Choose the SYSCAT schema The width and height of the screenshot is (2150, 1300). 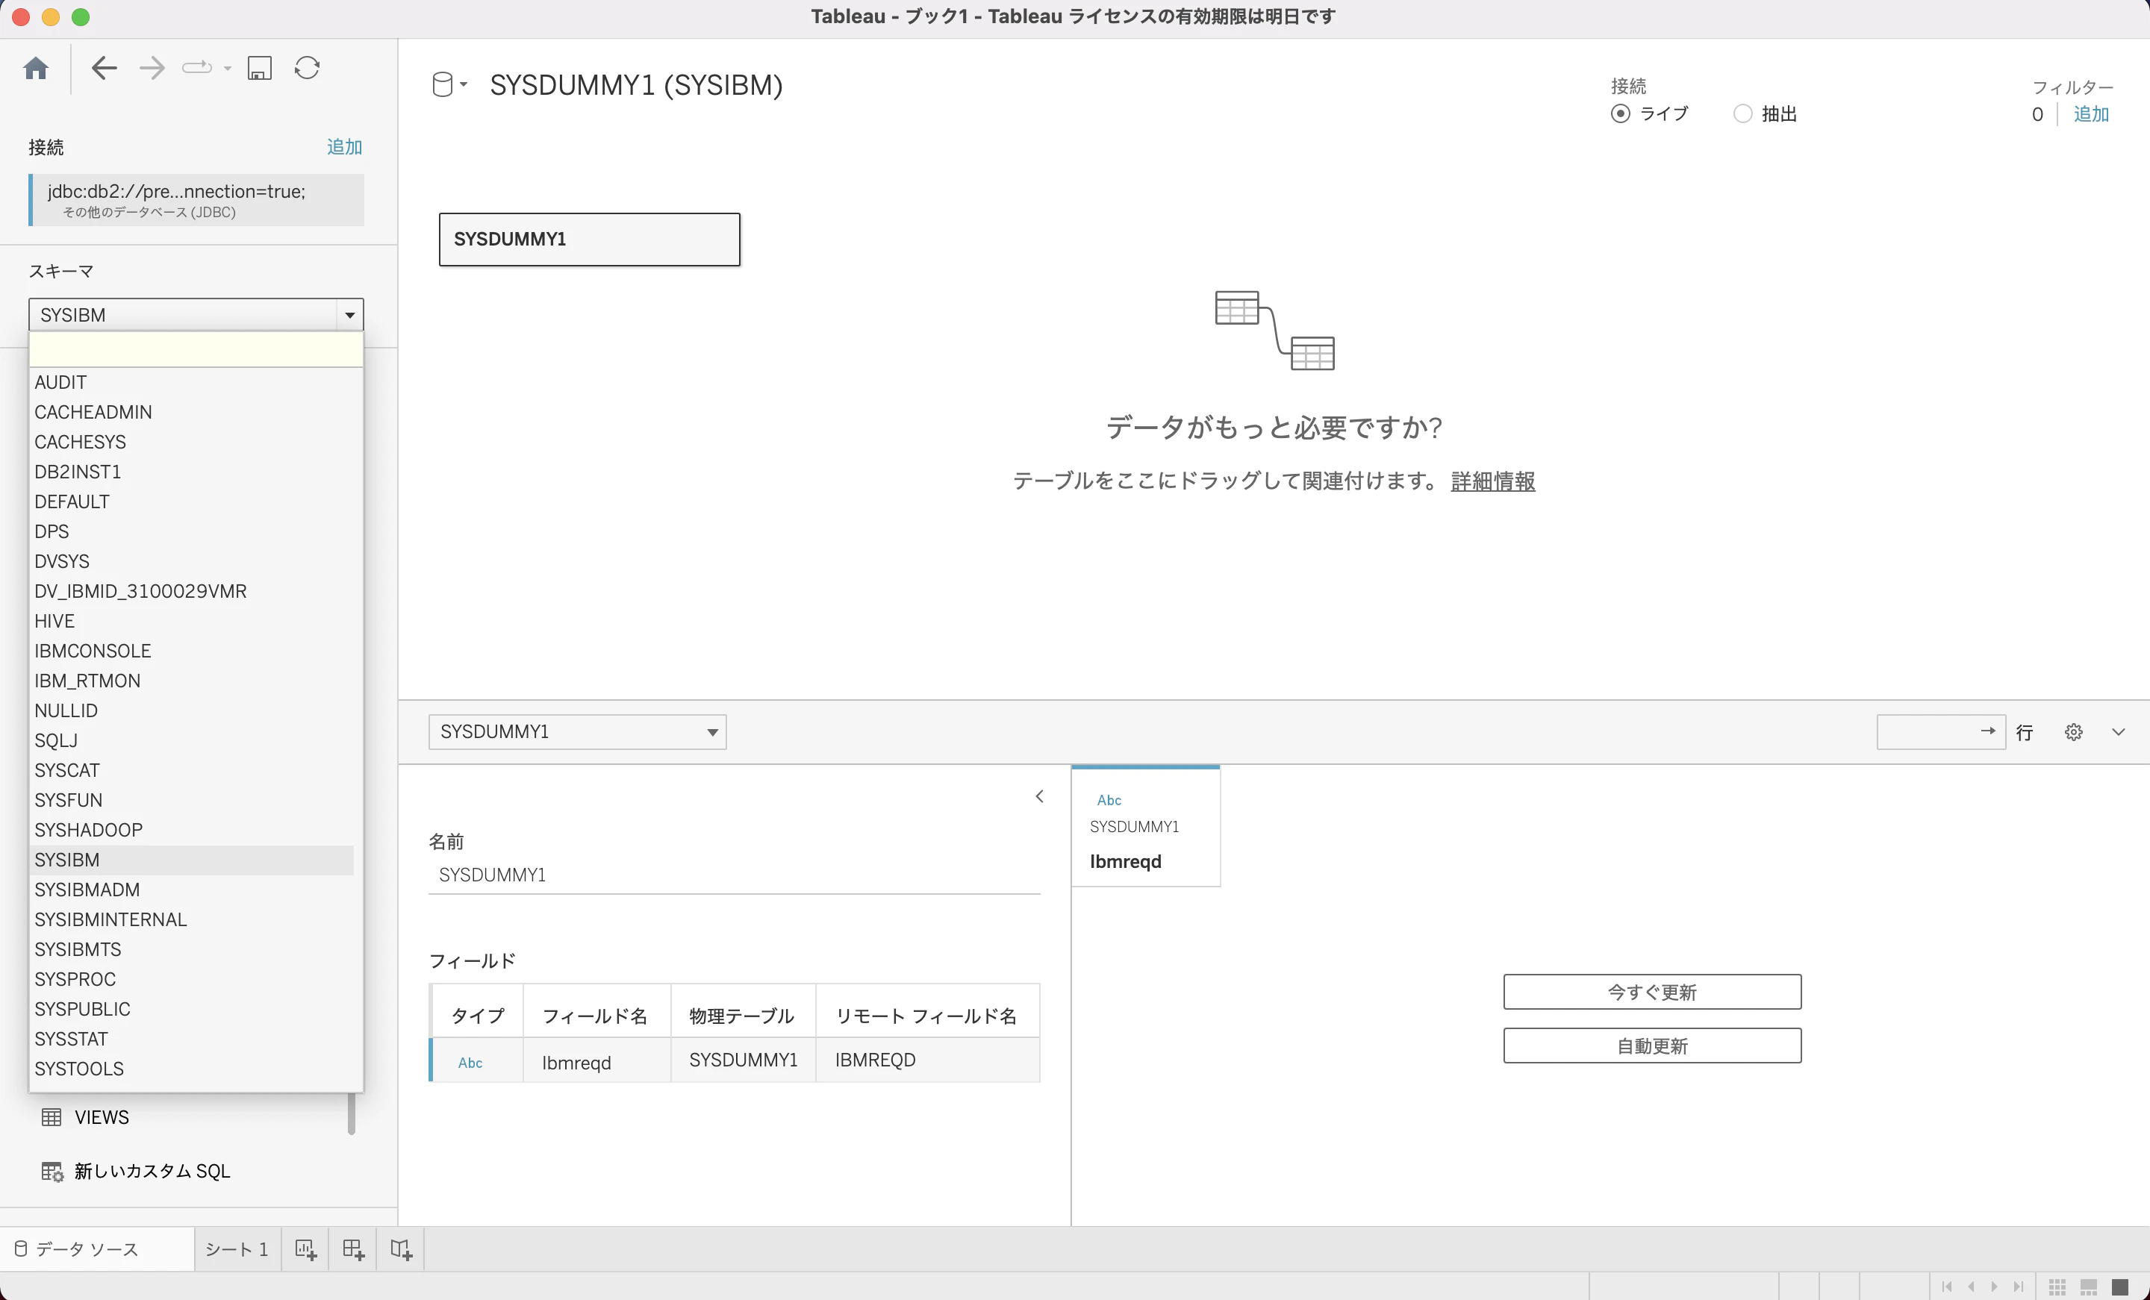(x=193, y=770)
